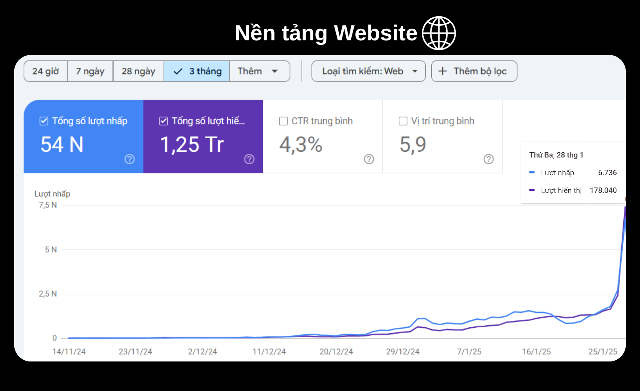Enable the Vị trí trung bình checkbox
Screen dimensions: 640x391
(x=403, y=121)
